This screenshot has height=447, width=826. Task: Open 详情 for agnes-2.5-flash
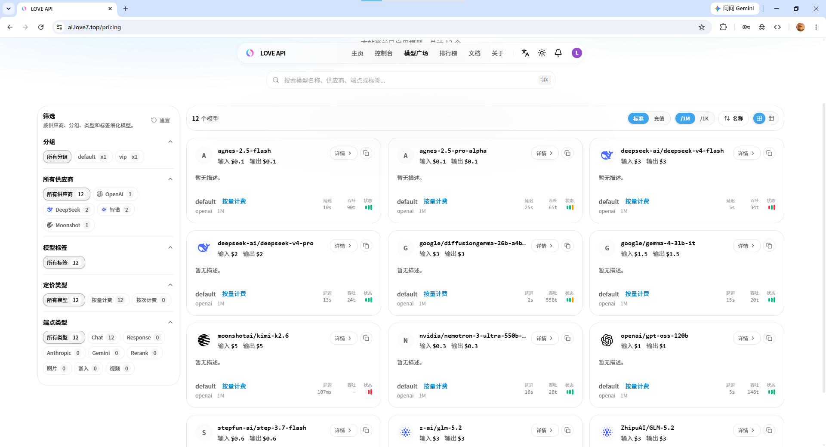(x=343, y=153)
